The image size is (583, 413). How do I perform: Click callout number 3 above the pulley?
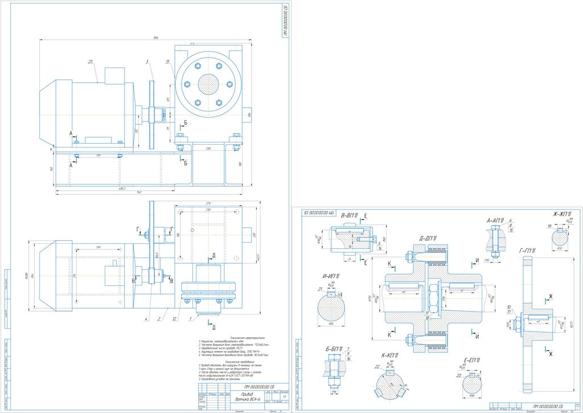pyautogui.click(x=146, y=61)
